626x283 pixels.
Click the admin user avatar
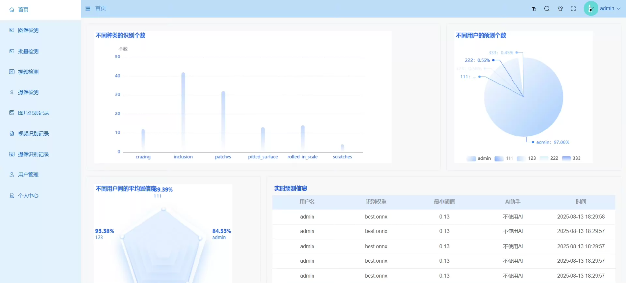click(x=591, y=8)
